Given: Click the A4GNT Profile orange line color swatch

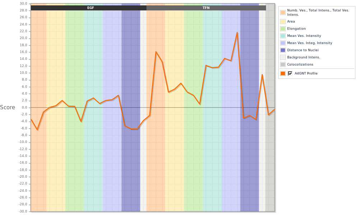Looking at the screenshot, I should pyautogui.click(x=283, y=73).
